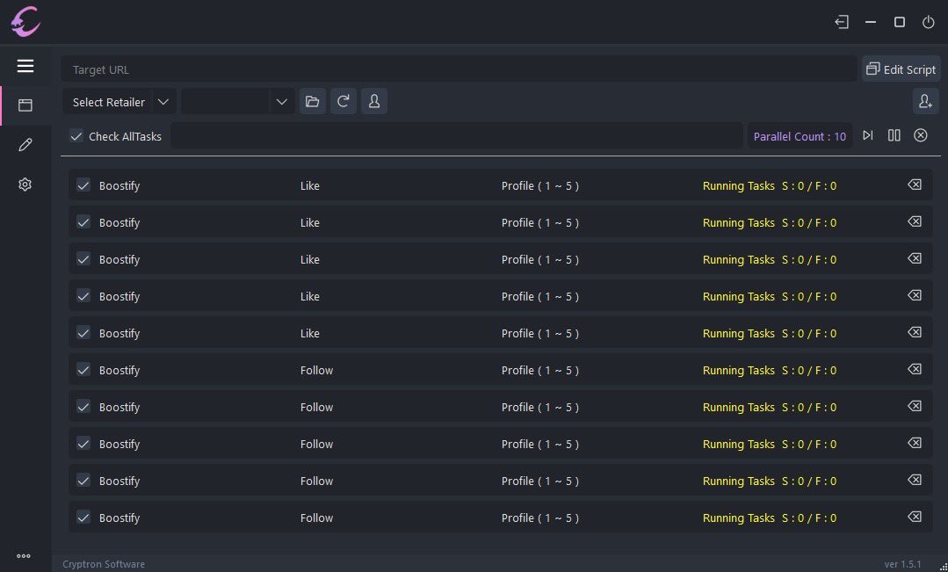
Task: Uncheck the fourth Boostify Like row checkbox
Action: pyautogui.click(x=83, y=296)
